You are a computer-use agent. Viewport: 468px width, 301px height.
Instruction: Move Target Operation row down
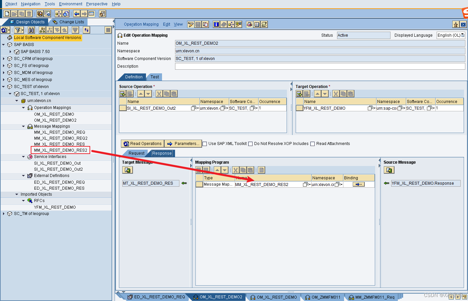pos(325,94)
